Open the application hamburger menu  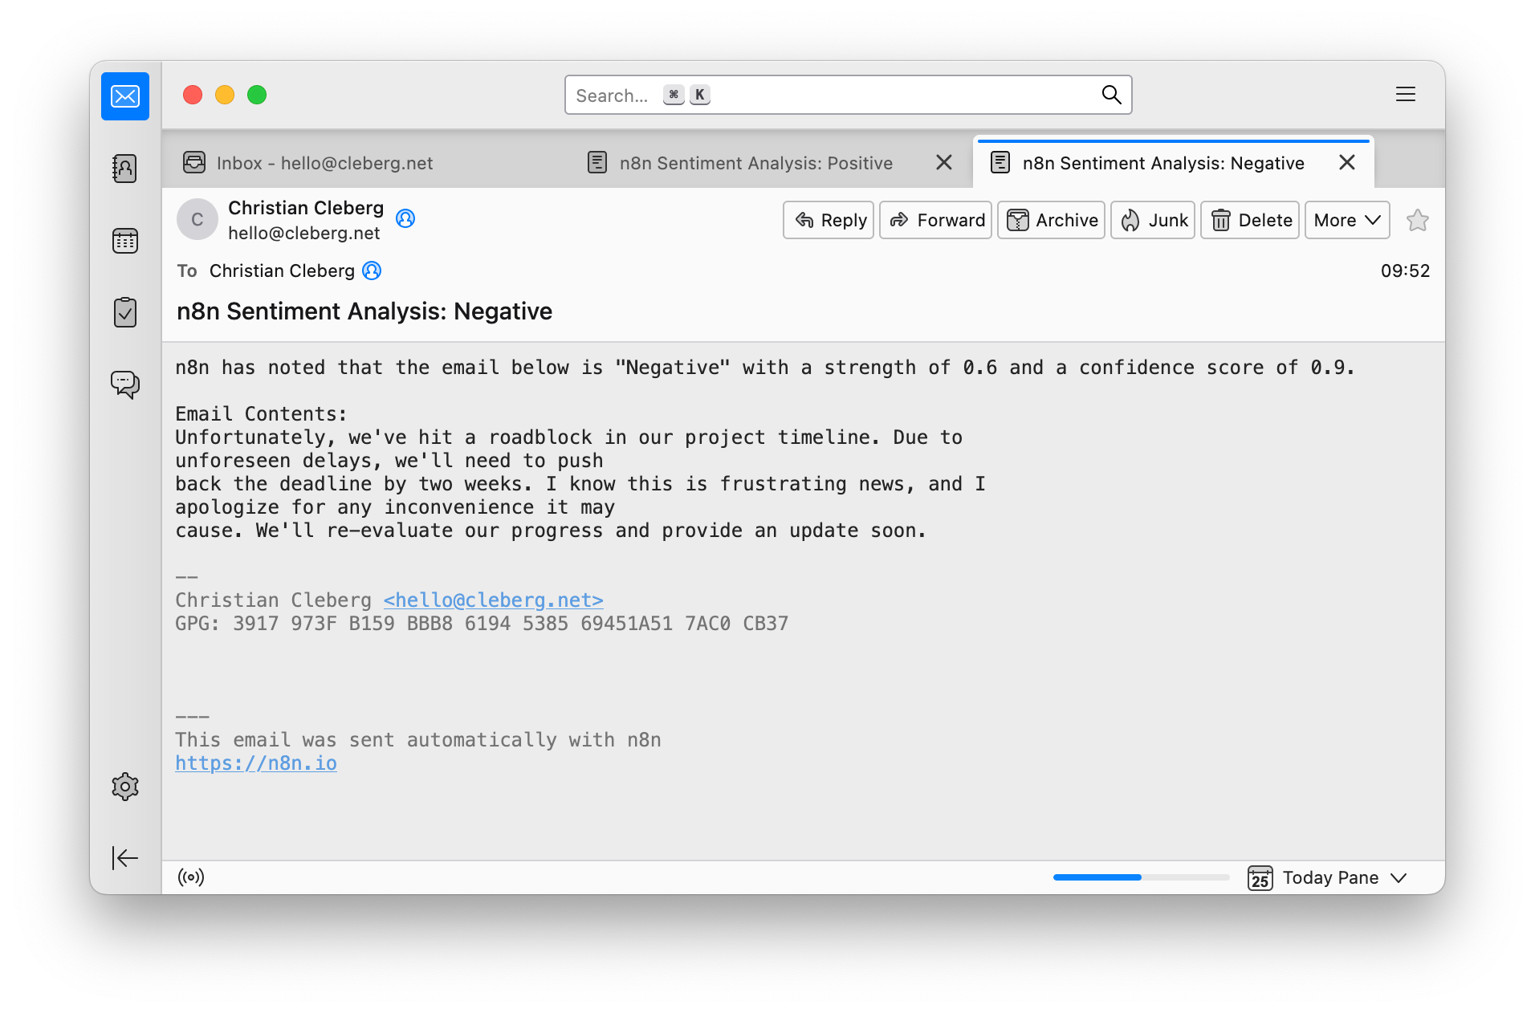[x=1406, y=95]
